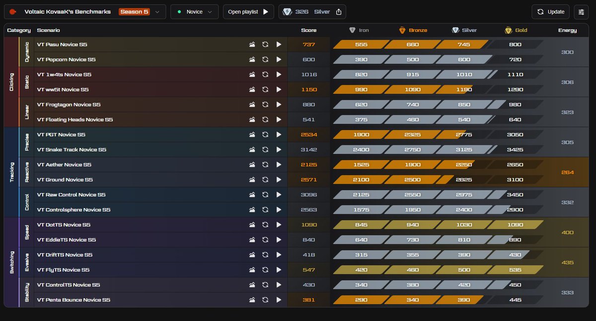
Task: Open the chart icon for VT Popcorn Novice S5
Action: pos(252,59)
